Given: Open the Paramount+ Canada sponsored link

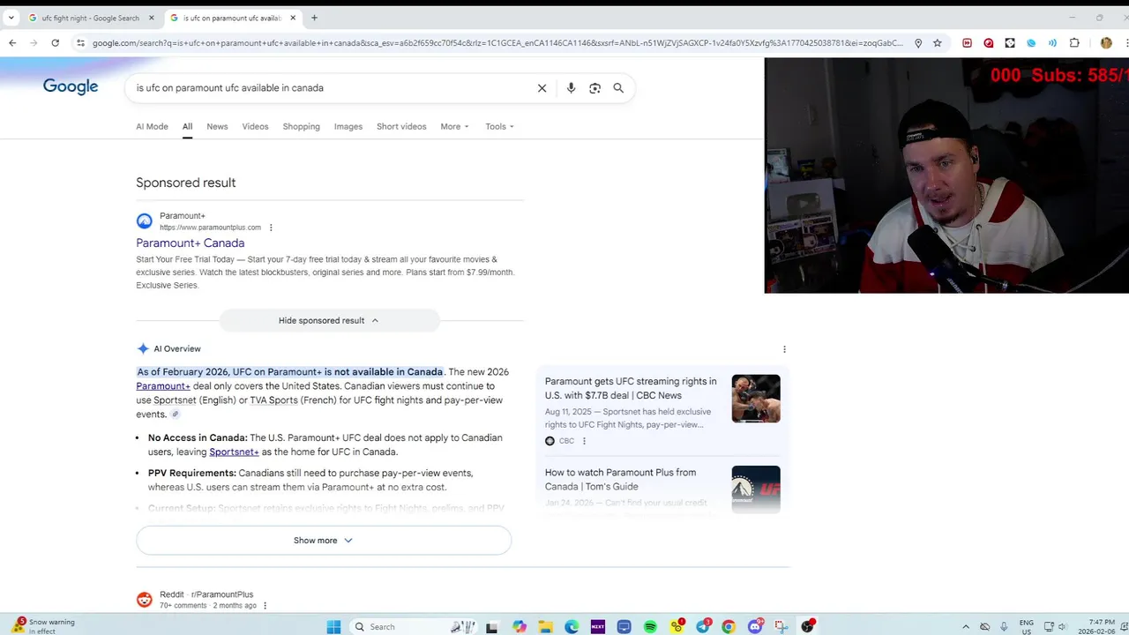Looking at the screenshot, I should 190,243.
